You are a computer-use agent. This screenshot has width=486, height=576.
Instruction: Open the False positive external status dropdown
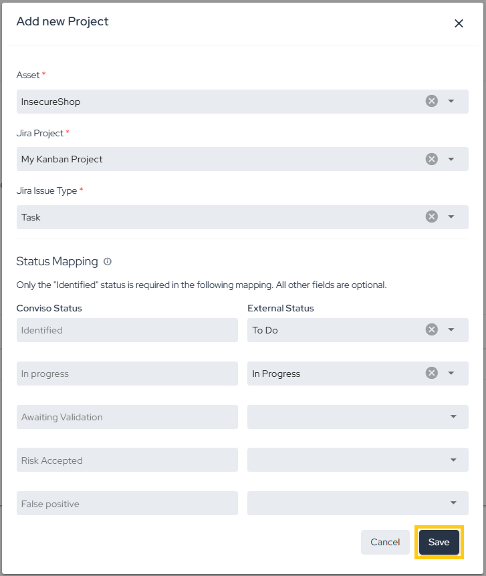coord(358,503)
